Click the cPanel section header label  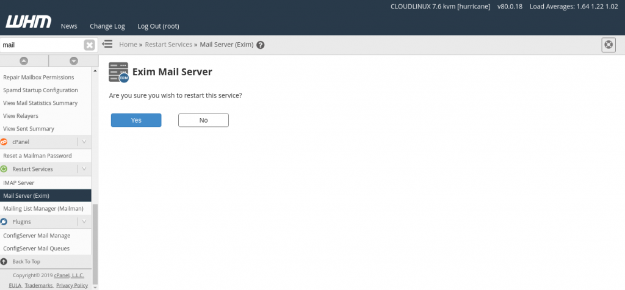[x=21, y=142]
